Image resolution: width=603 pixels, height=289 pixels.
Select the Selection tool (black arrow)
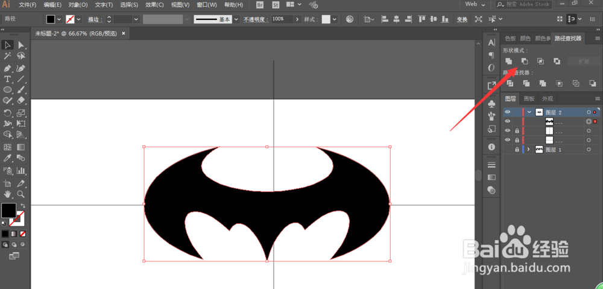click(x=7, y=45)
